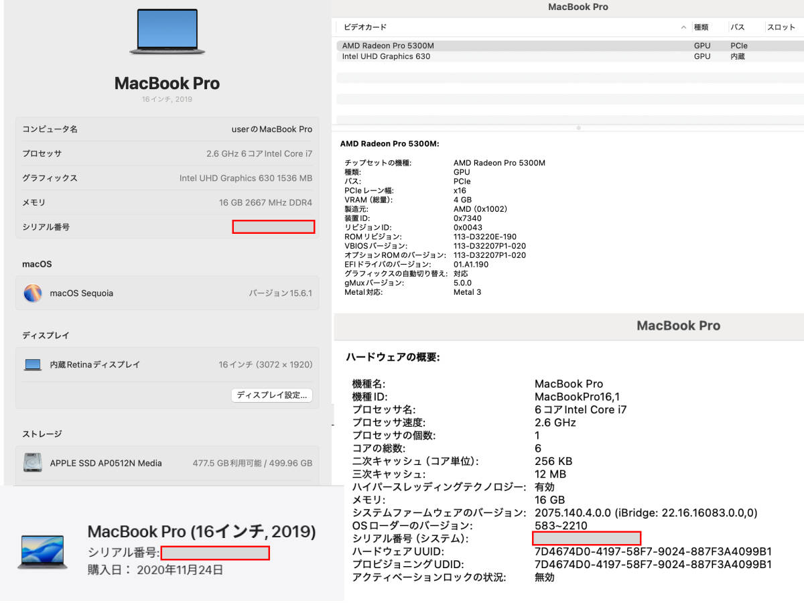Open the ディスプレイ設定... button
This screenshot has width=804, height=603.
(272, 395)
